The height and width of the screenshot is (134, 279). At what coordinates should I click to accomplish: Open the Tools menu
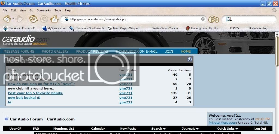pyautogui.click(x=58, y=10)
